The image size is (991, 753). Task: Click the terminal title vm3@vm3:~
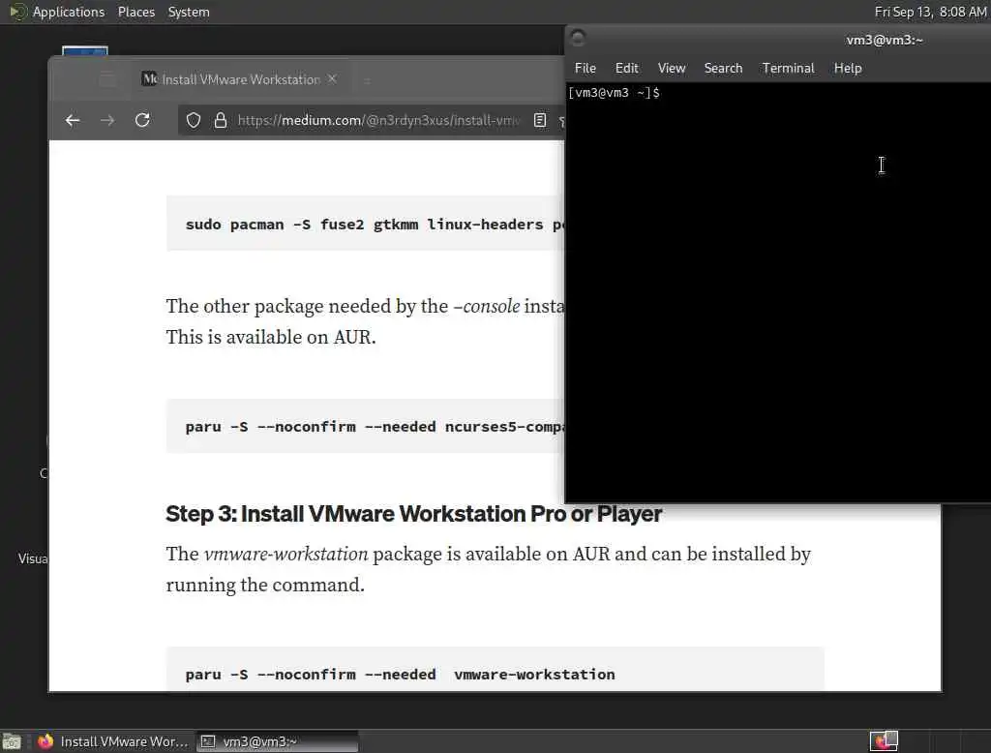885,40
